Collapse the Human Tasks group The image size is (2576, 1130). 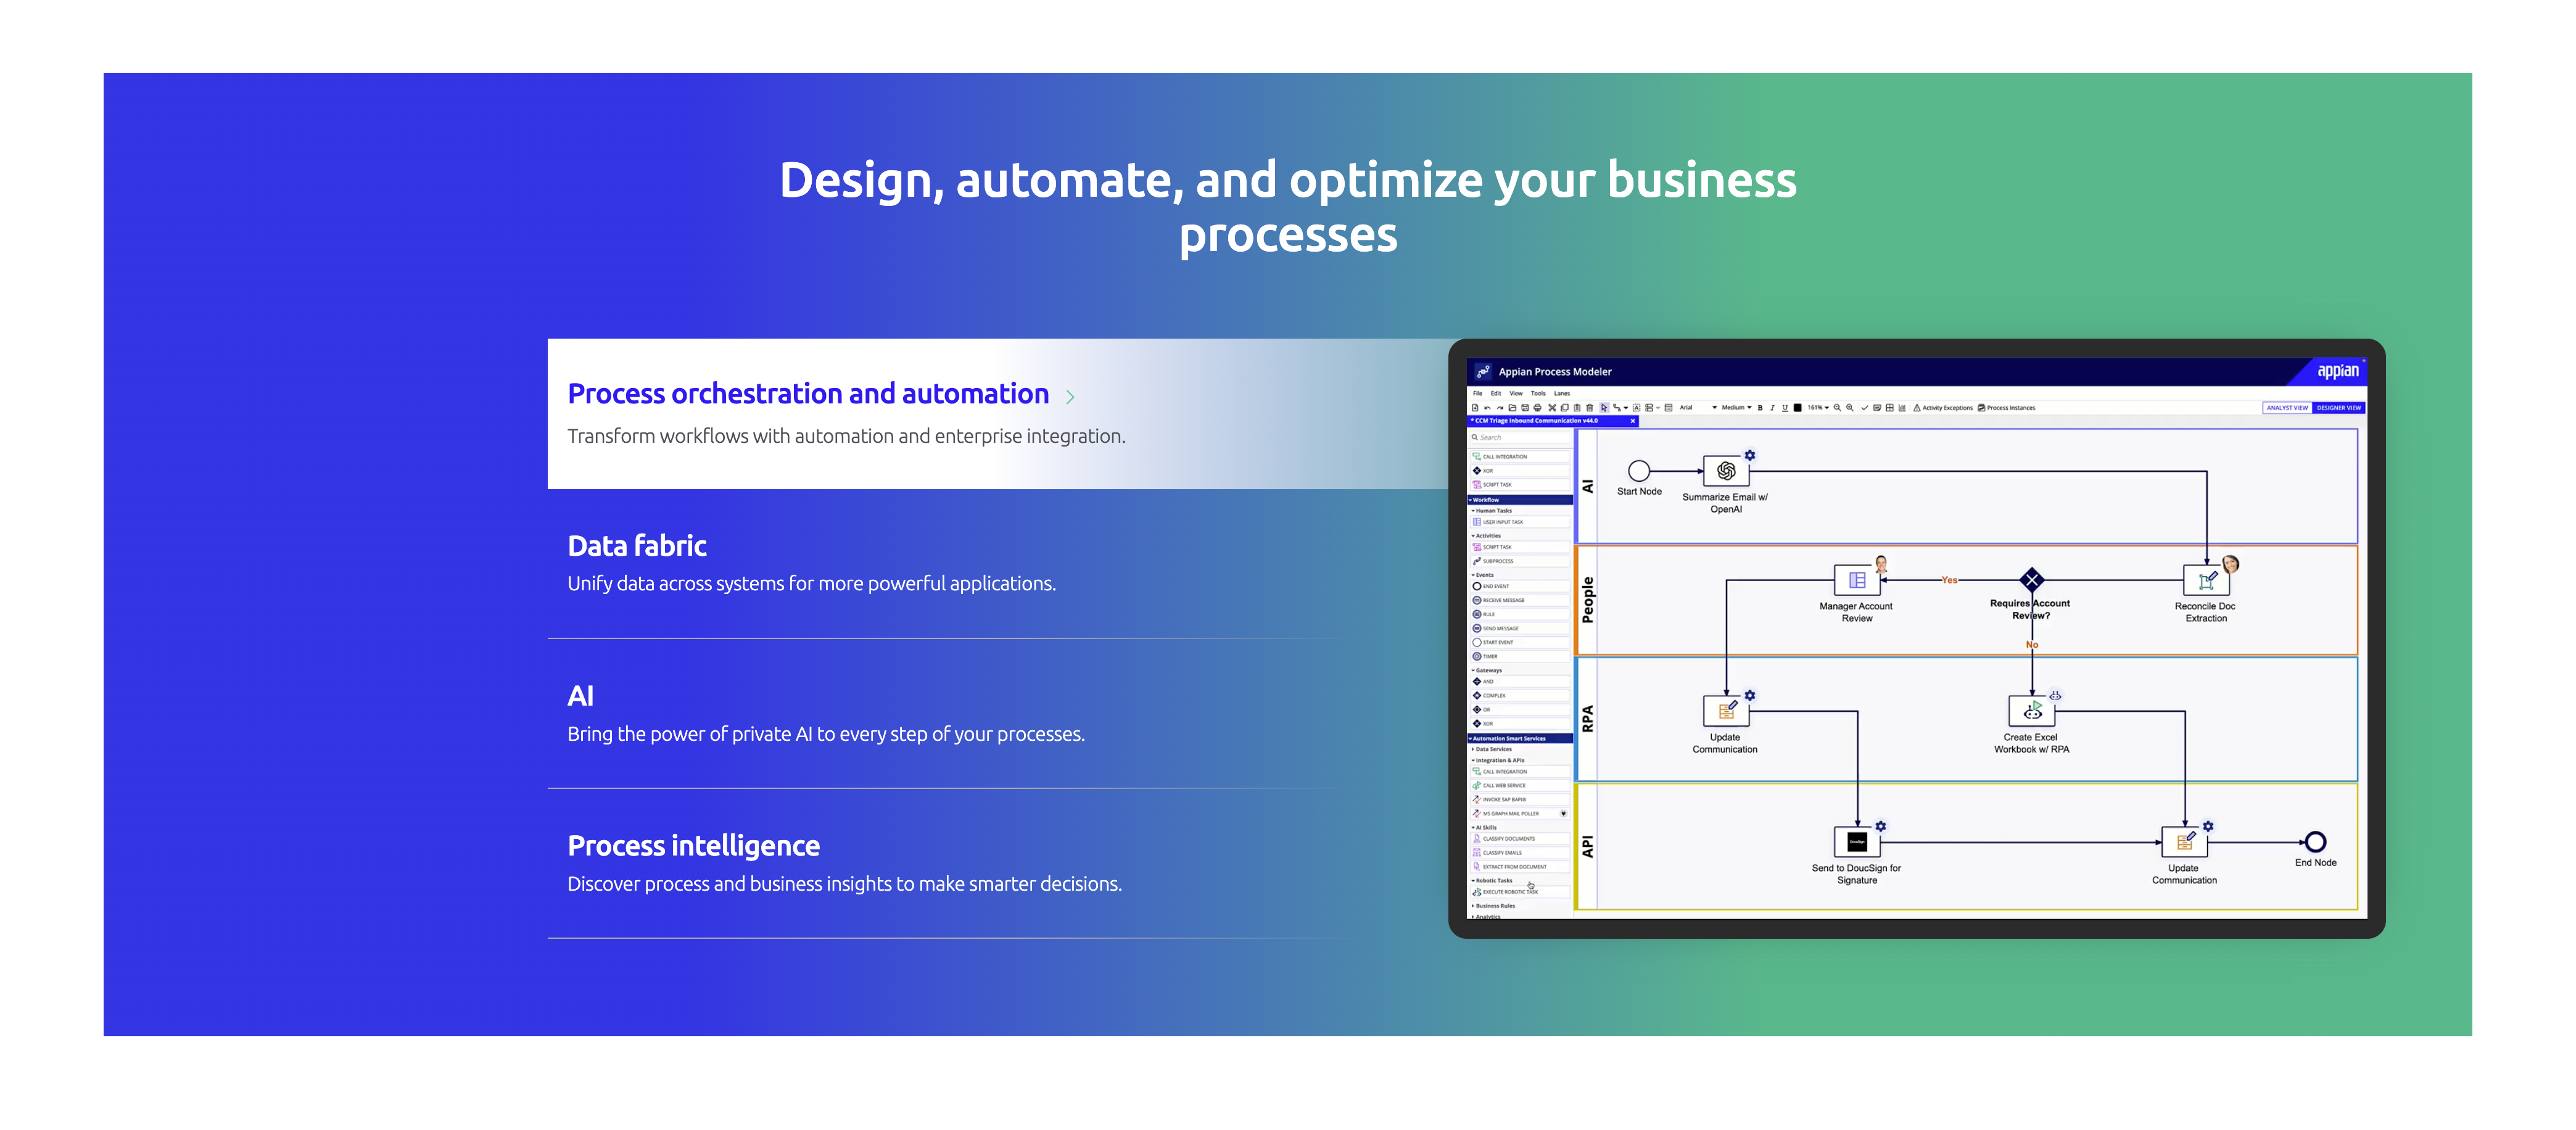tap(1492, 510)
